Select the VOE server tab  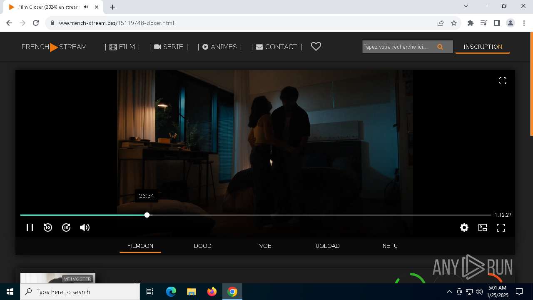click(x=265, y=246)
